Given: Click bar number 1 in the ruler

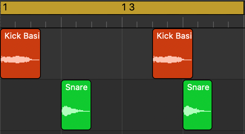Looking at the screenshot, I should [5, 7].
